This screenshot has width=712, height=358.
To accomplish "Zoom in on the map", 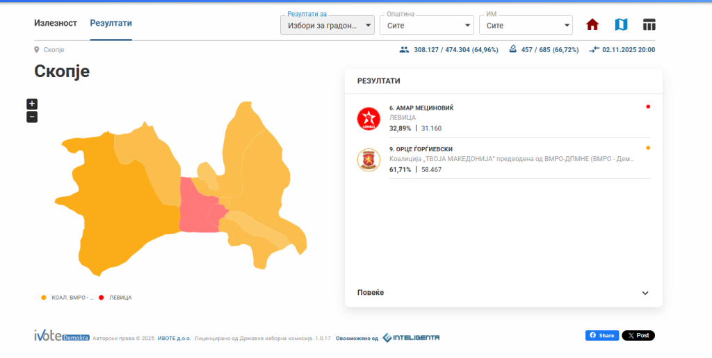I will [32, 104].
